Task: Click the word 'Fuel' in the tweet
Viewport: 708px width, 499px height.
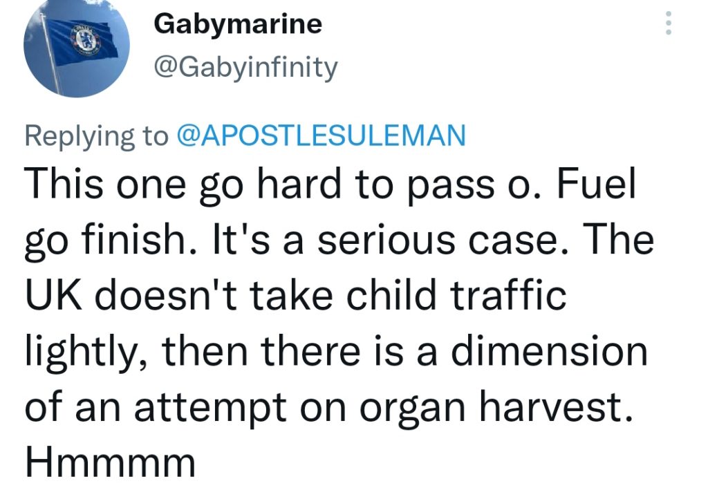Action: [596, 183]
